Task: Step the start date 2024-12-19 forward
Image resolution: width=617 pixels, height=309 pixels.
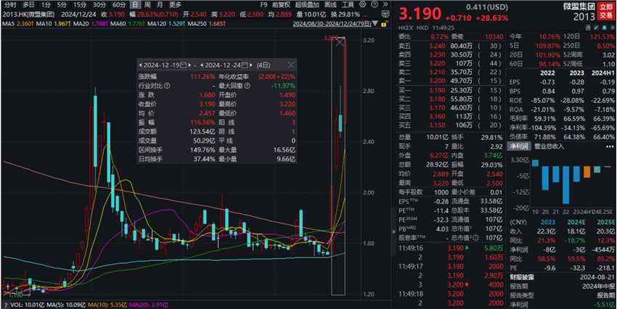Action: pos(189,65)
